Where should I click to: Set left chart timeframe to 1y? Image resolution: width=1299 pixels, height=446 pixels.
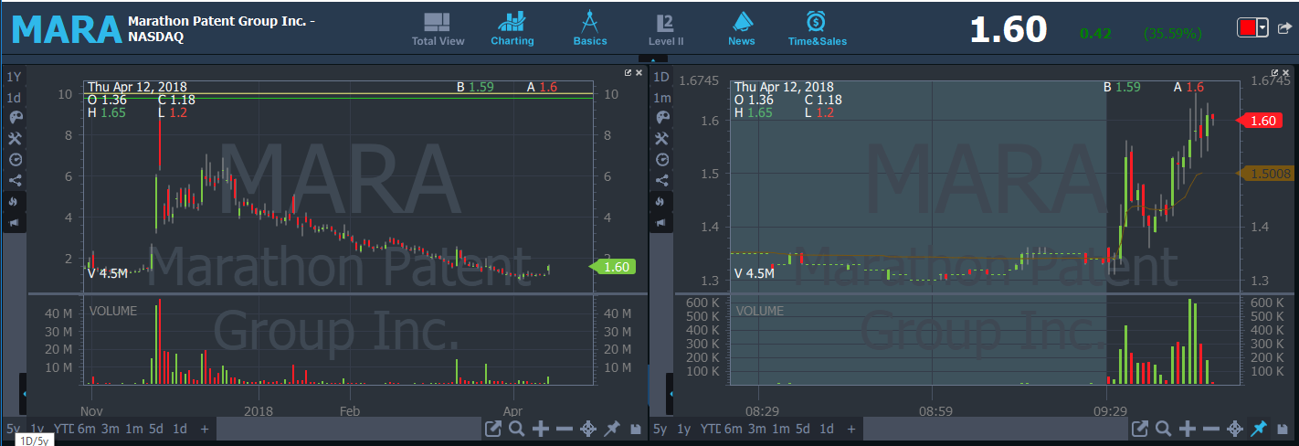click(37, 429)
